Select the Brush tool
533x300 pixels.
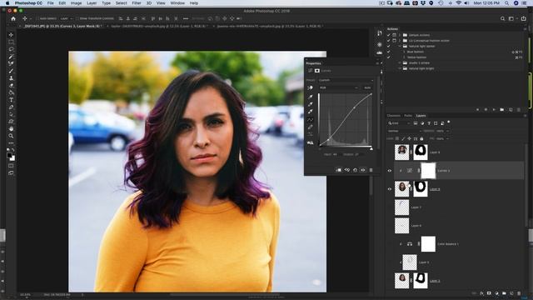click(x=11, y=71)
